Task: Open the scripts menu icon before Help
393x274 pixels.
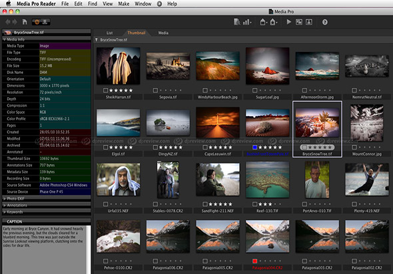Action: tap(159, 4)
